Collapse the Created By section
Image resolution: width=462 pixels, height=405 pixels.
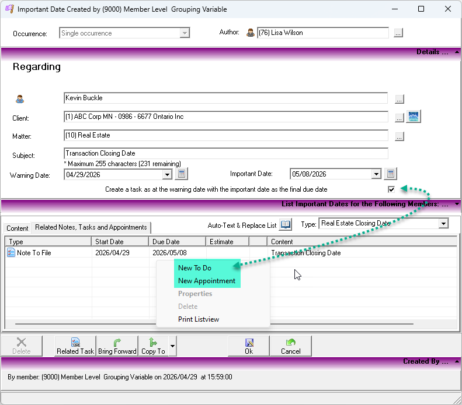(x=457, y=361)
